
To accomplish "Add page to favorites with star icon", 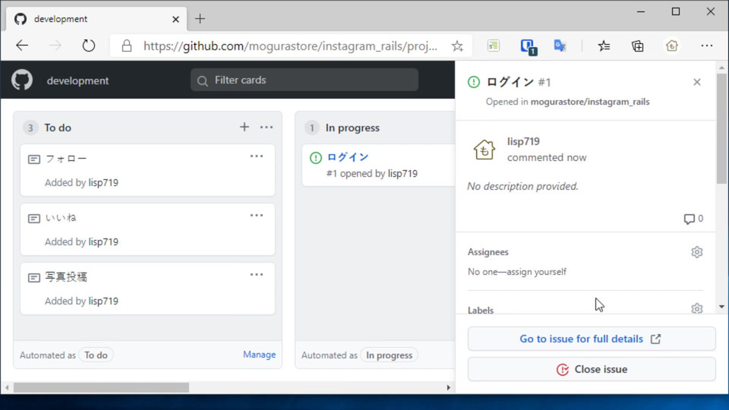I will (457, 46).
